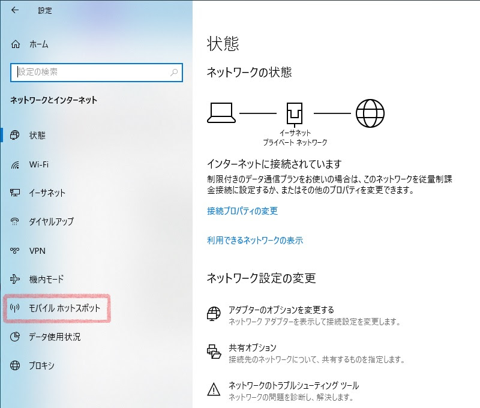Open ネットワークのトラブルシューティング ツール

[x=293, y=385]
